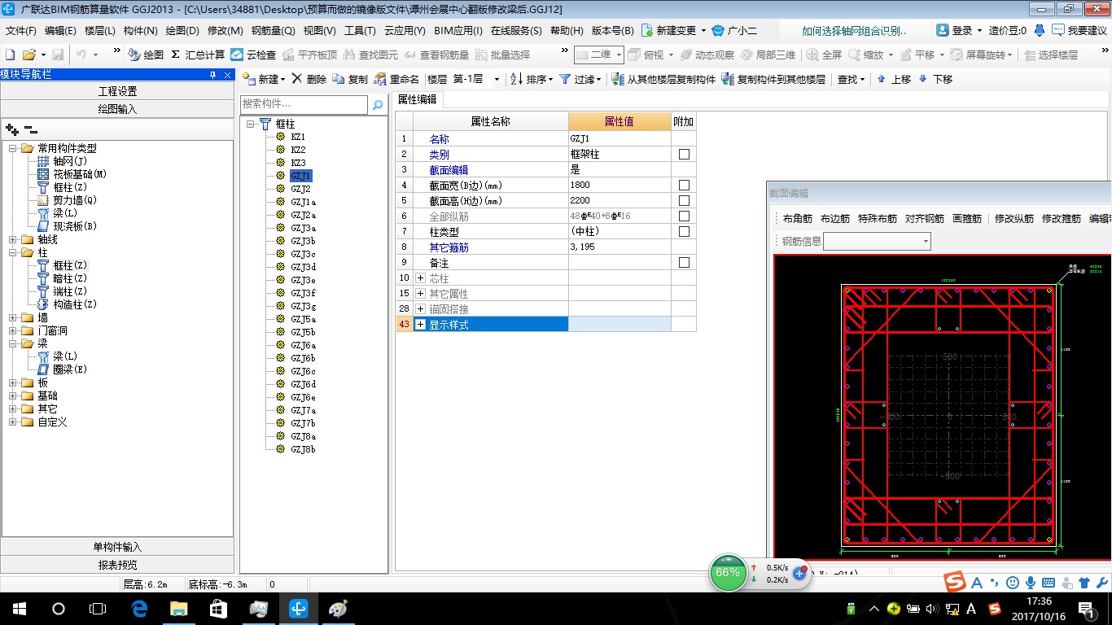Image resolution: width=1112 pixels, height=625 pixels.
Task: Click the search magnifier icon for components
Action: [378, 104]
